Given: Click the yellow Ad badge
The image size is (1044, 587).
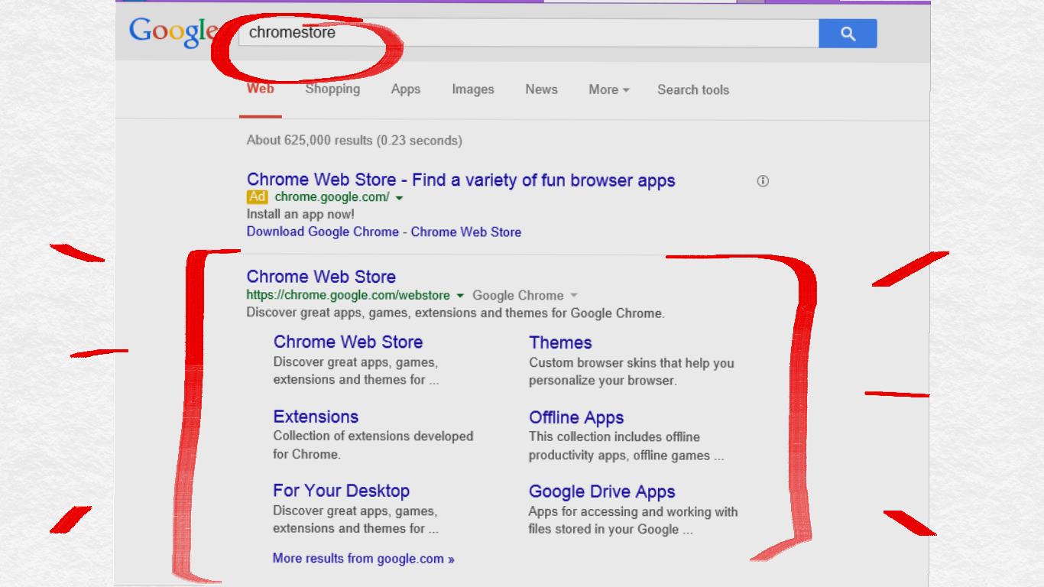Looking at the screenshot, I should tap(258, 197).
